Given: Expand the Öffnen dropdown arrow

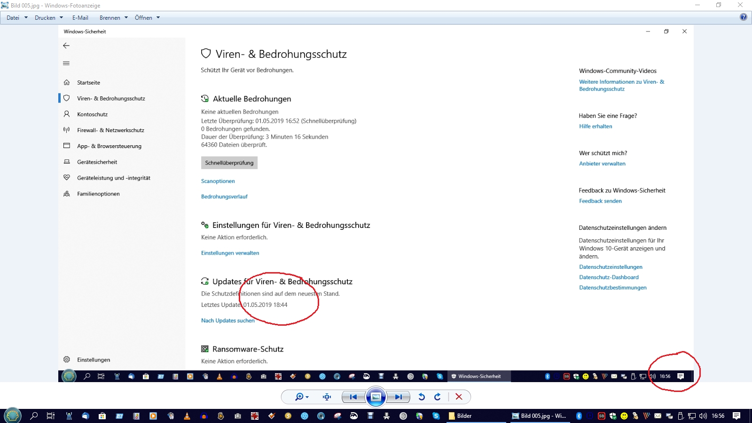Looking at the screenshot, I should click(x=158, y=18).
